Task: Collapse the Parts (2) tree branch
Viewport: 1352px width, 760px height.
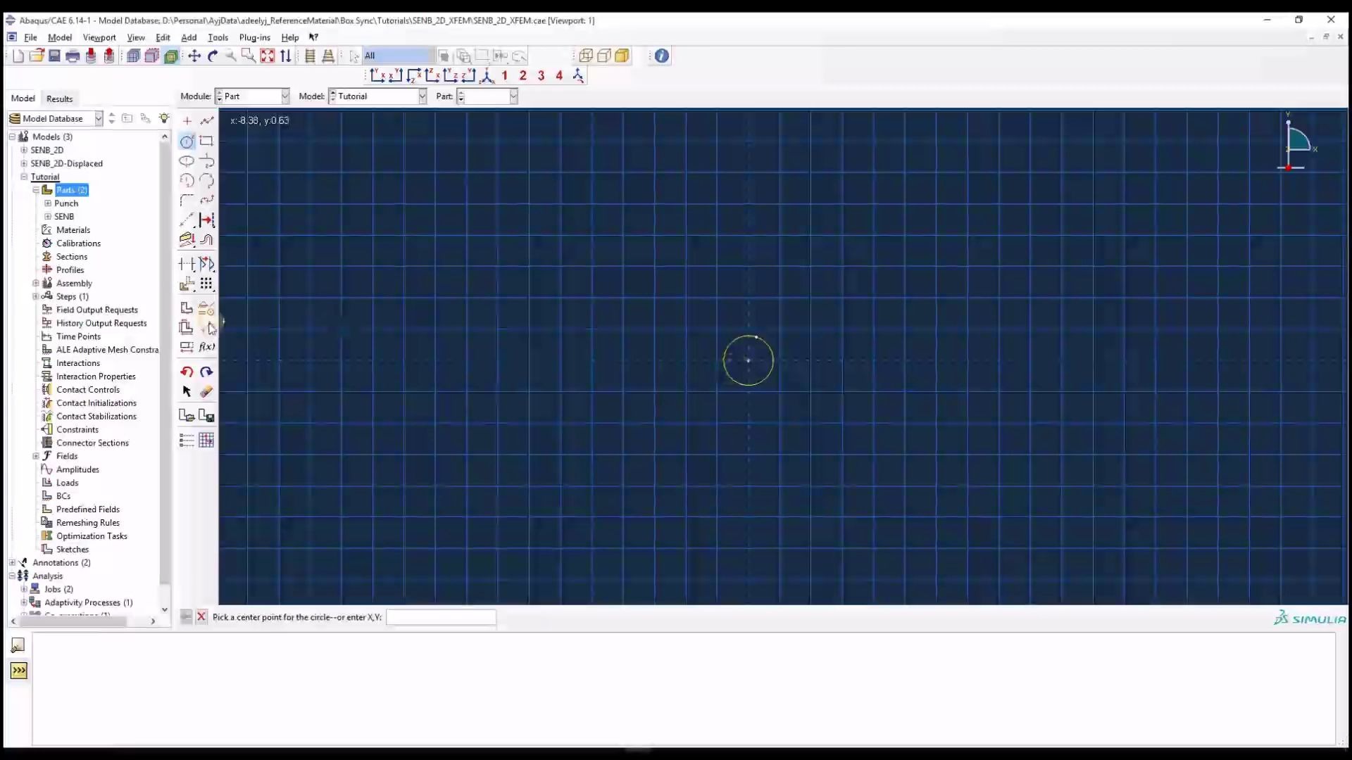Action: [35, 190]
